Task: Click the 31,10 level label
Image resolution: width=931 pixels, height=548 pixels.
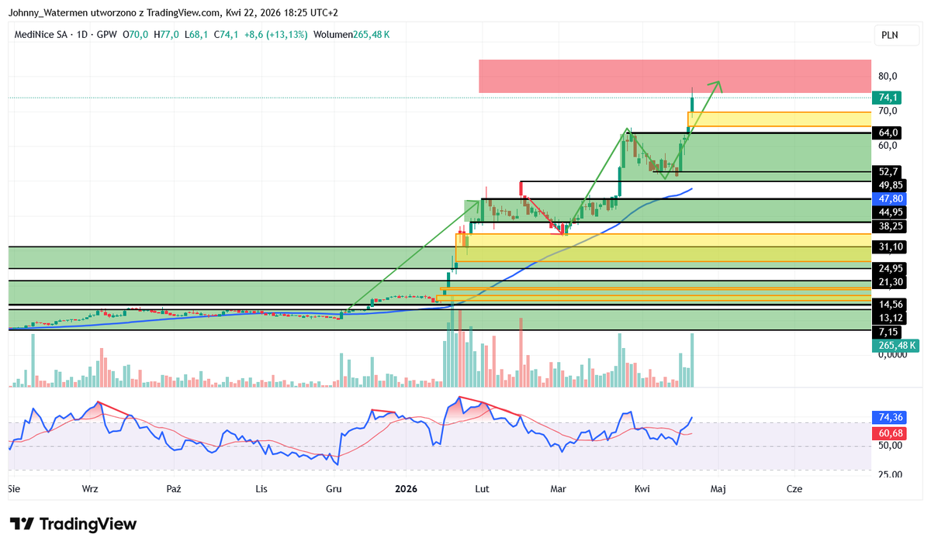Action: click(x=891, y=246)
